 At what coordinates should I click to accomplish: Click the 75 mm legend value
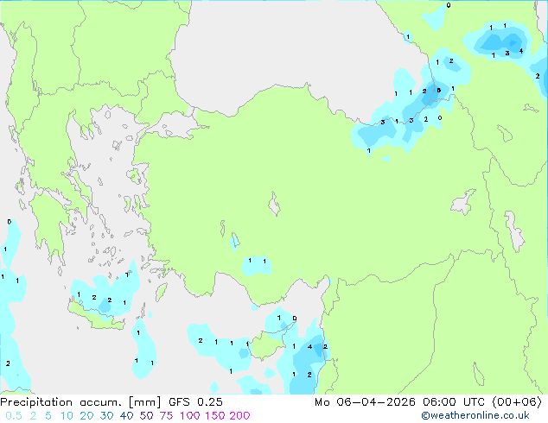click(166, 416)
